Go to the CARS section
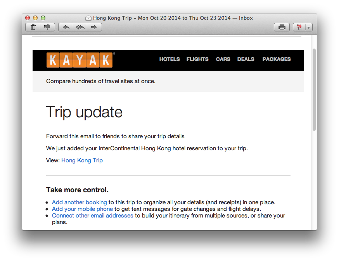 click(x=223, y=59)
